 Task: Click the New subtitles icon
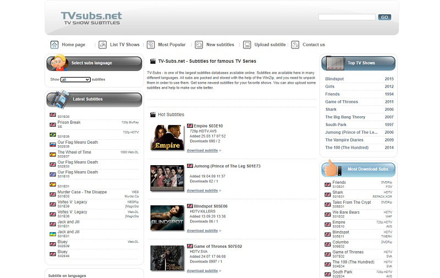(199, 45)
